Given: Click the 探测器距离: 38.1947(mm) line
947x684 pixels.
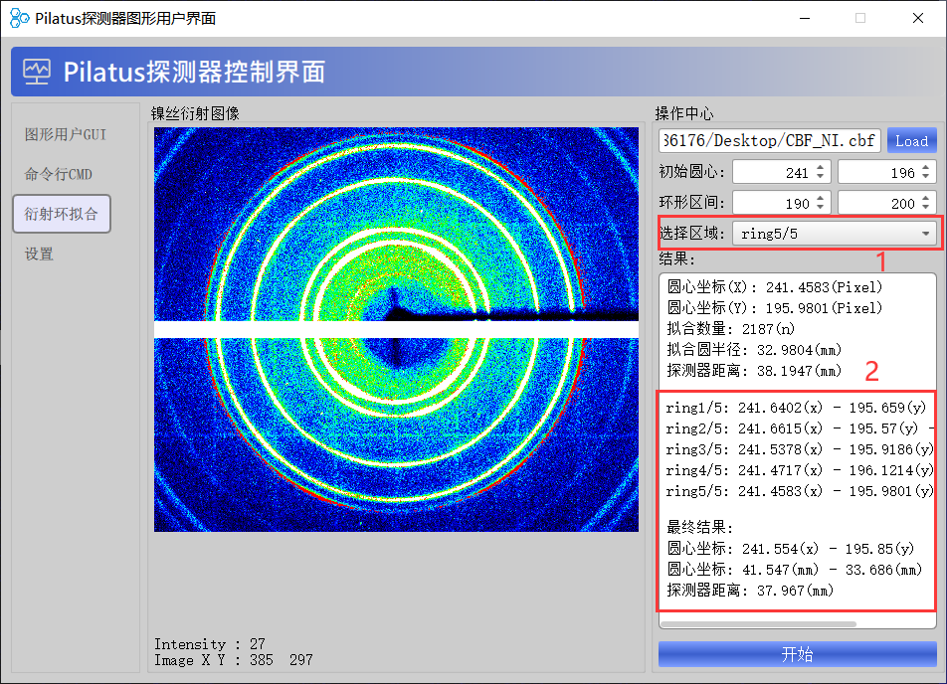Looking at the screenshot, I should (754, 371).
